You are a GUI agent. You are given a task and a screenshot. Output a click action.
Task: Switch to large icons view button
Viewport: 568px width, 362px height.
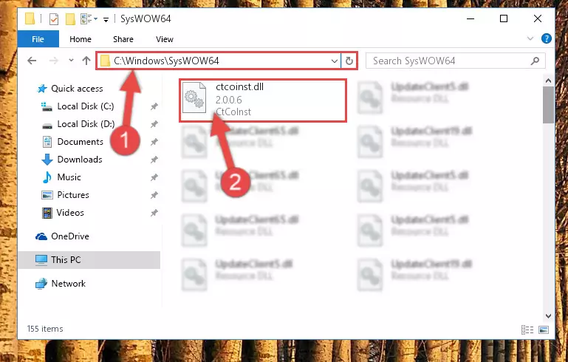(x=544, y=329)
